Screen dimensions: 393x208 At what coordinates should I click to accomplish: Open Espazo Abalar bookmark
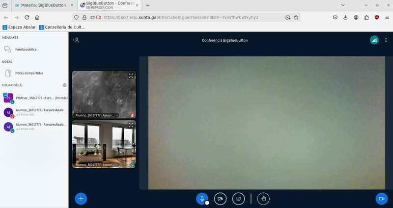tap(21, 27)
